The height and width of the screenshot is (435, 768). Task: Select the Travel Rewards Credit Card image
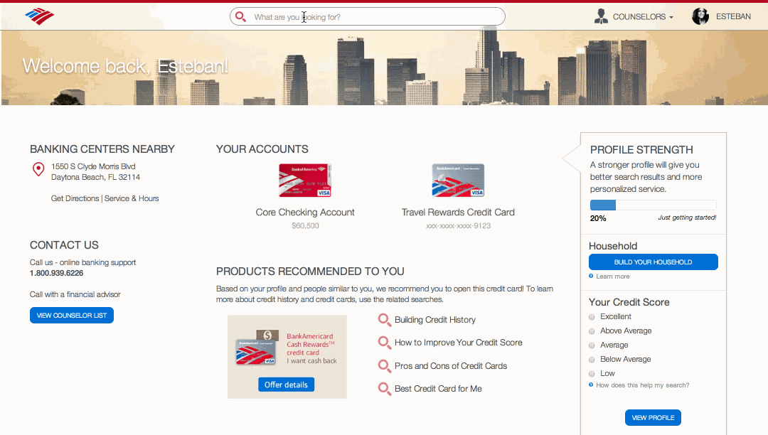[x=458, y=181]
